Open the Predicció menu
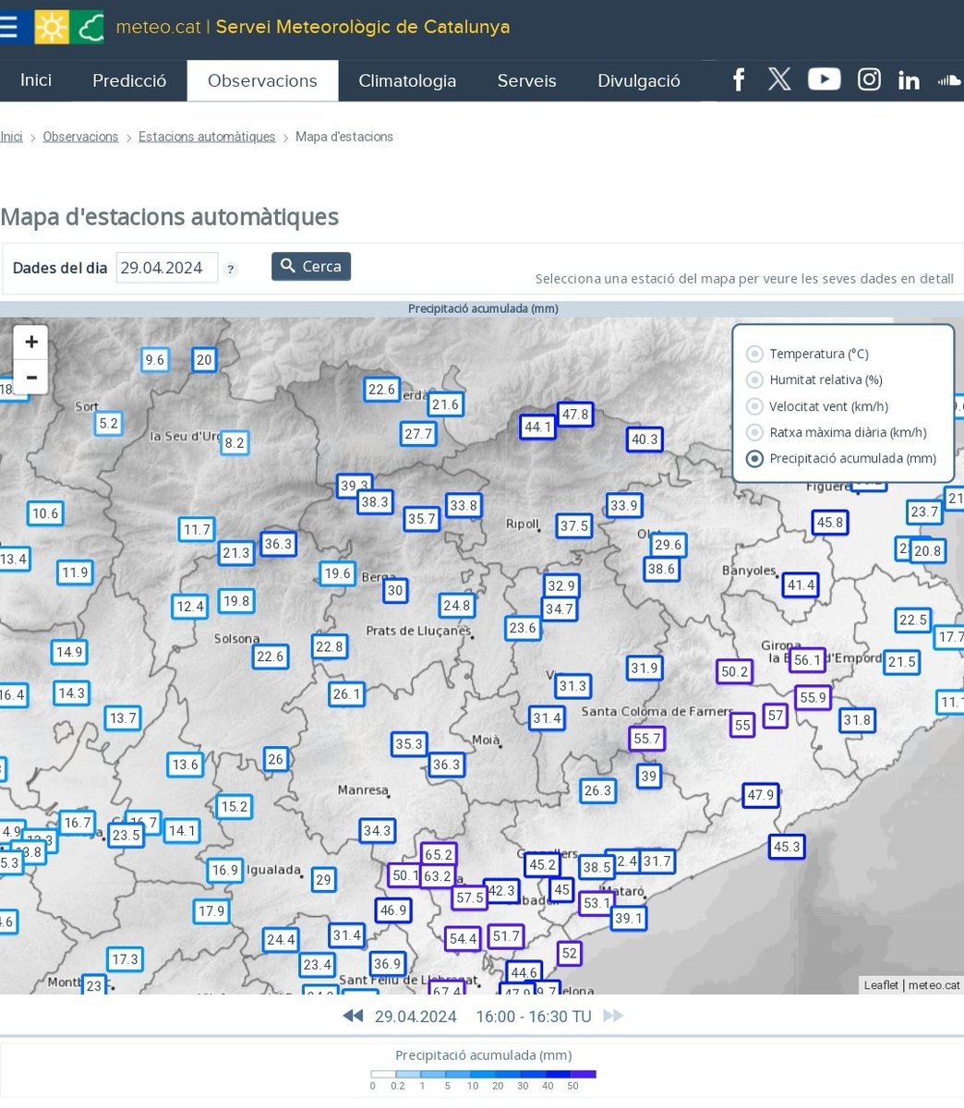 129,80
